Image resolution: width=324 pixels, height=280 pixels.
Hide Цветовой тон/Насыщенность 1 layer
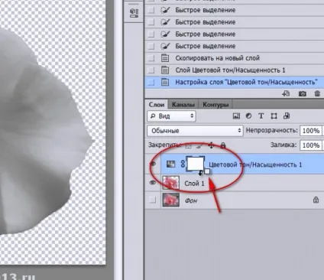pyautogui.click(x=153, y=164)
